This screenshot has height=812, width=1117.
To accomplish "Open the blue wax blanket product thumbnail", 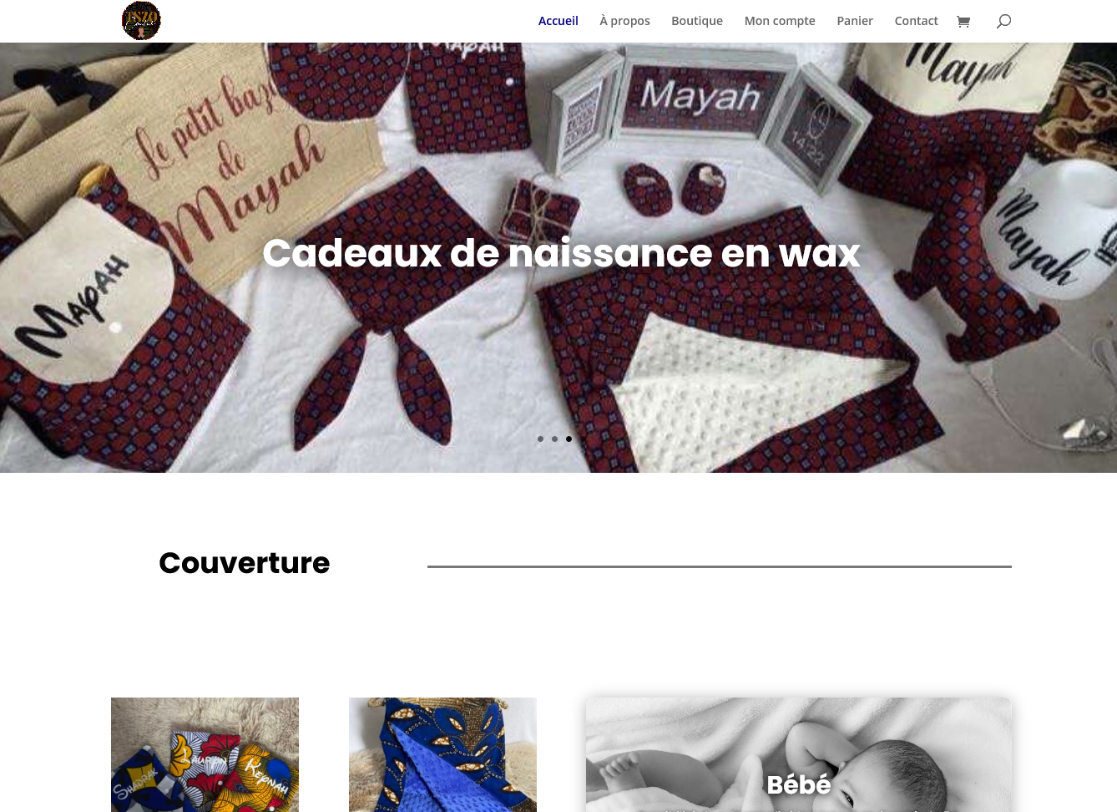I will [x=442, y=754].
